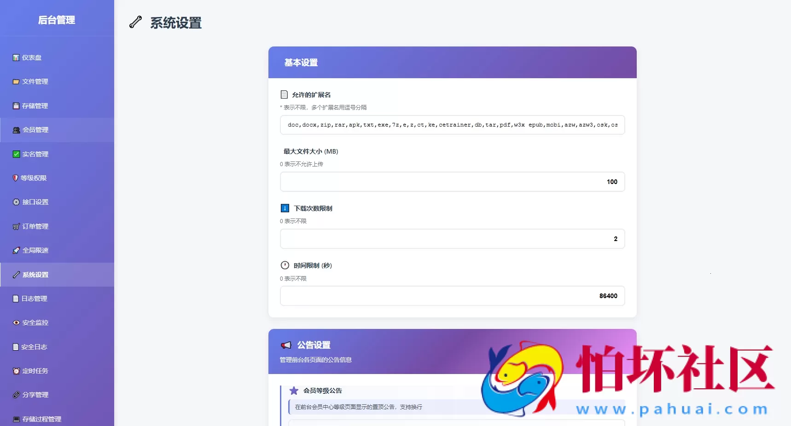Viewport: 791px width, 426px height.
Task: Click the clock icon beside 时间限制
Action: click(284, 265)
